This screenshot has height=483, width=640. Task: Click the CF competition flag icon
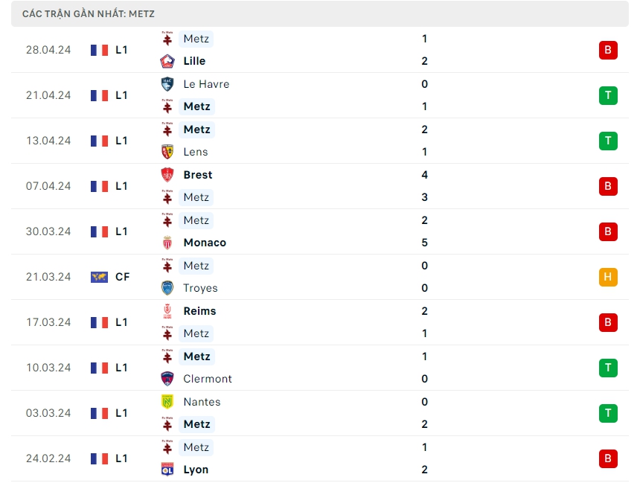[x=99, y=277]
